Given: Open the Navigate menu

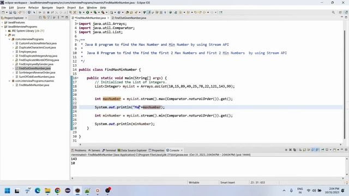Looking at the screenshot, I should pyautogui.click(x=47, y=8).
